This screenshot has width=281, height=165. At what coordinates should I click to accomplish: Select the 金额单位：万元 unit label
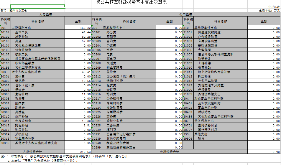(x=269, y=10)
